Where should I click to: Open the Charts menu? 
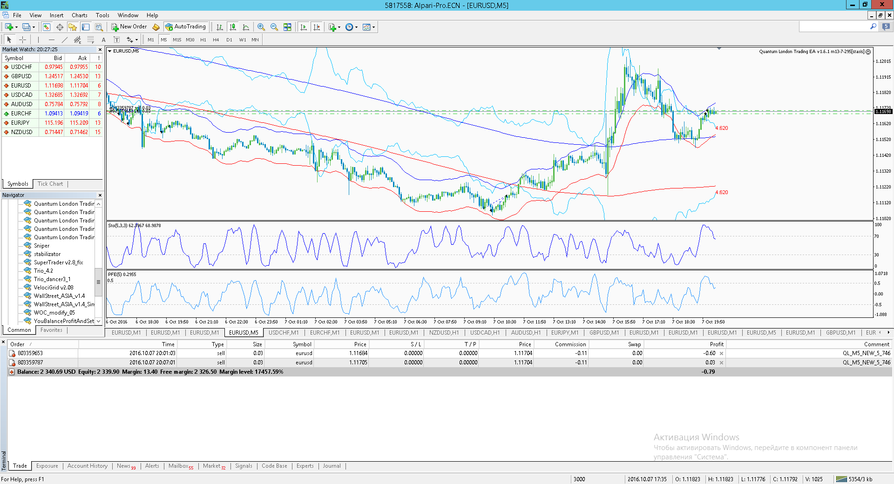80,15
